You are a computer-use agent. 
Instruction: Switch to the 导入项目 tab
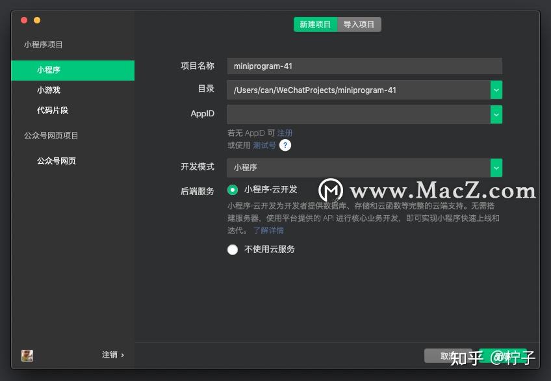pos(359,25)
